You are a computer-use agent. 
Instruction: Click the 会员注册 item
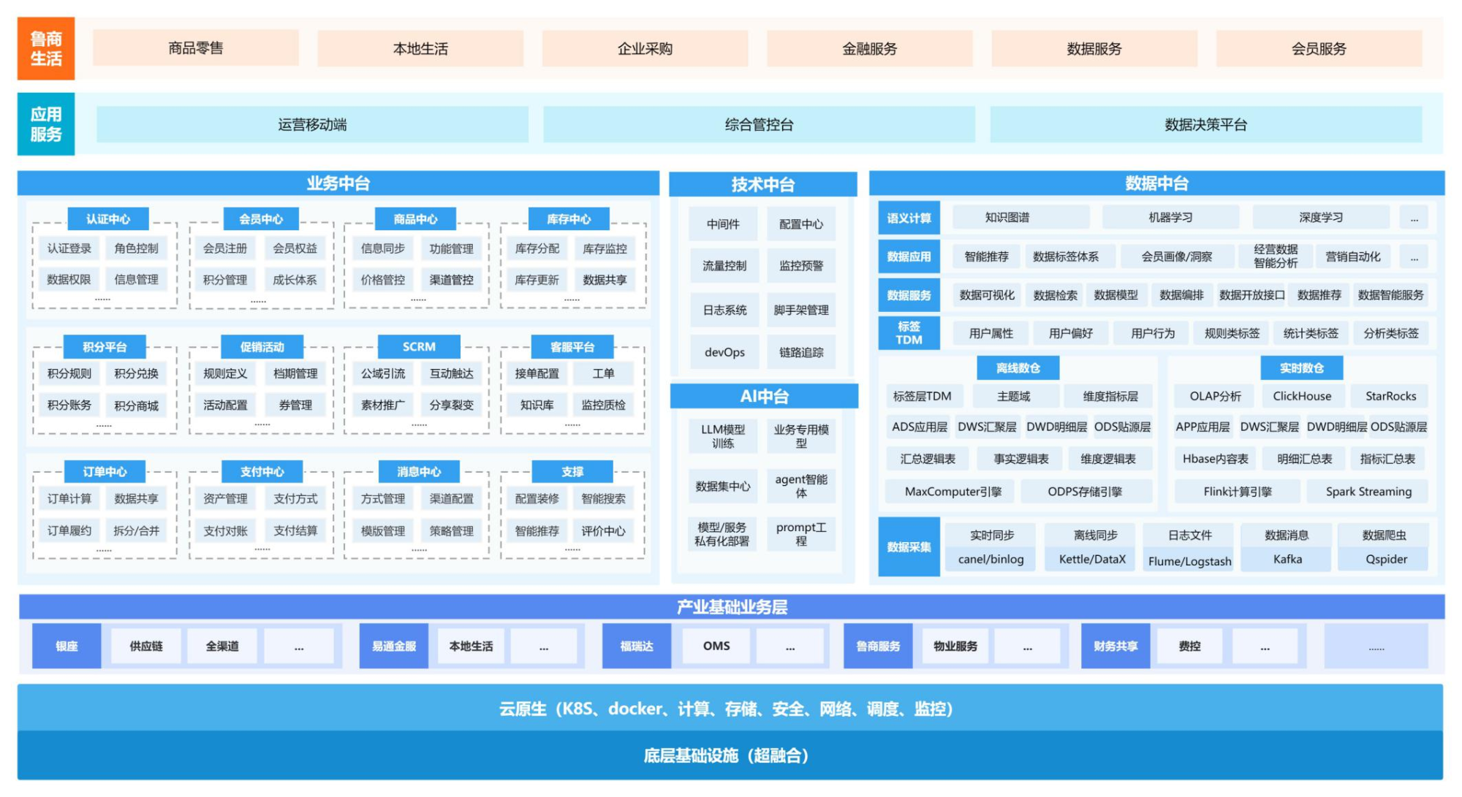[224, 248]
